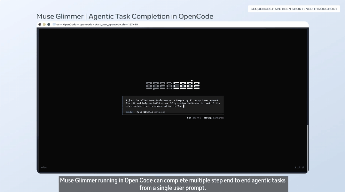Close the terminal window with red button
The width and height of the screenshot is (345, 192).
pos(40,24)
